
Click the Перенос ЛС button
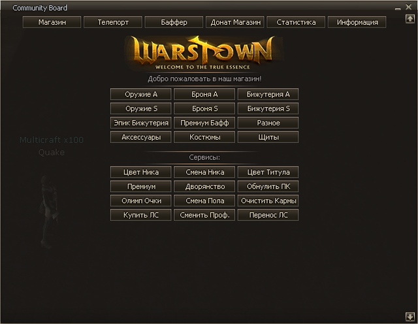coord(268,215)
